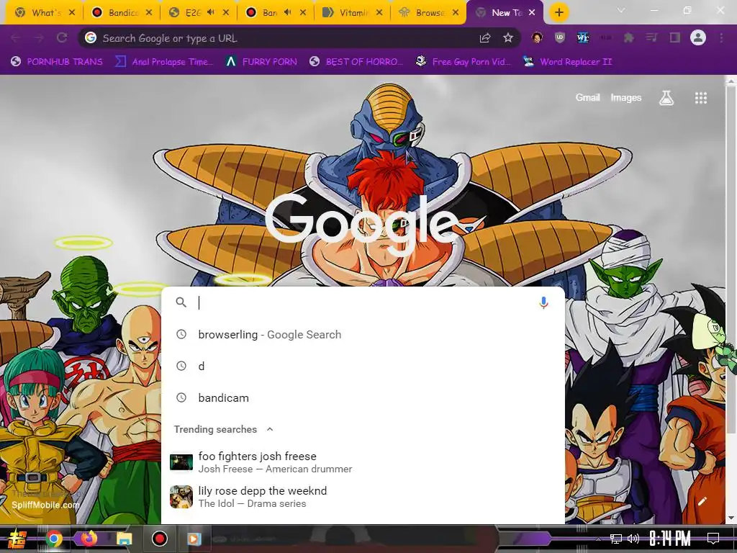The height and width of the screenshot is (553, 737).
Task: Open the media controls toolbar icon
Action: click(x=652, y=38)
